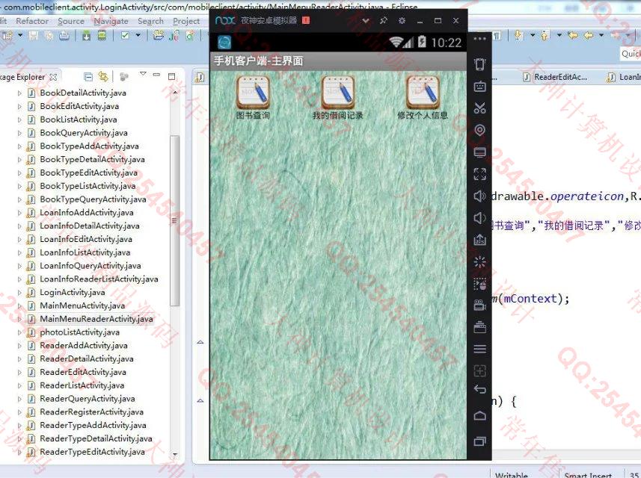Open Search menu in Eclipse

(150, 21)
